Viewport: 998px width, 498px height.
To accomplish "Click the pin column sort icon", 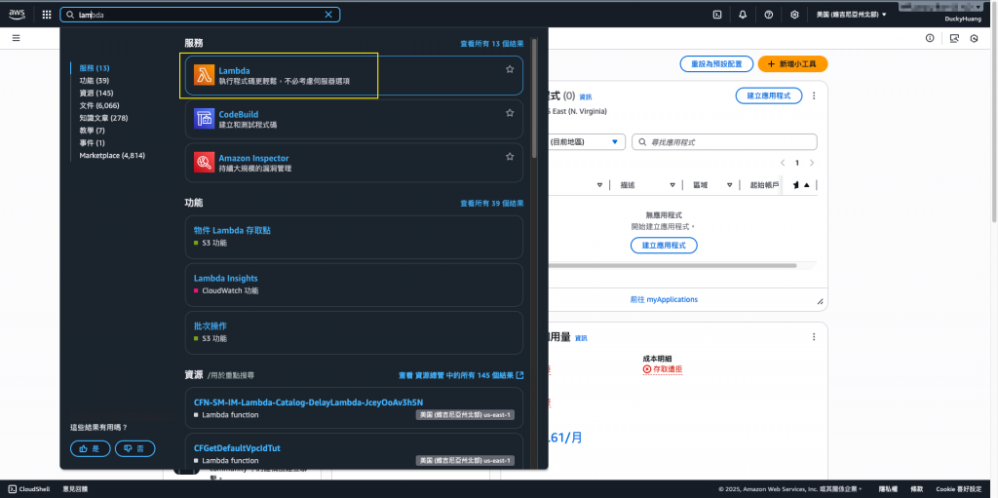I will [807, 185].
